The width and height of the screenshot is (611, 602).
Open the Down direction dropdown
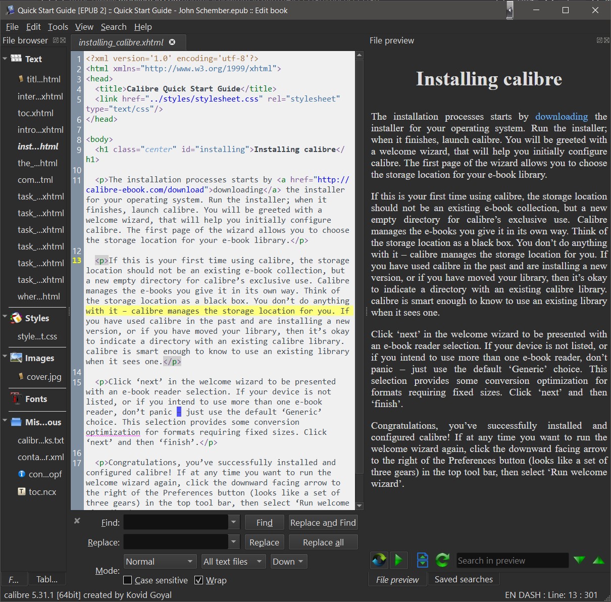click(288, 562)
